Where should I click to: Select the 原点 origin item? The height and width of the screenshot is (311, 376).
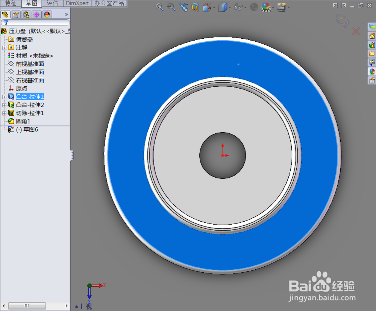click(x=18, y=88)
